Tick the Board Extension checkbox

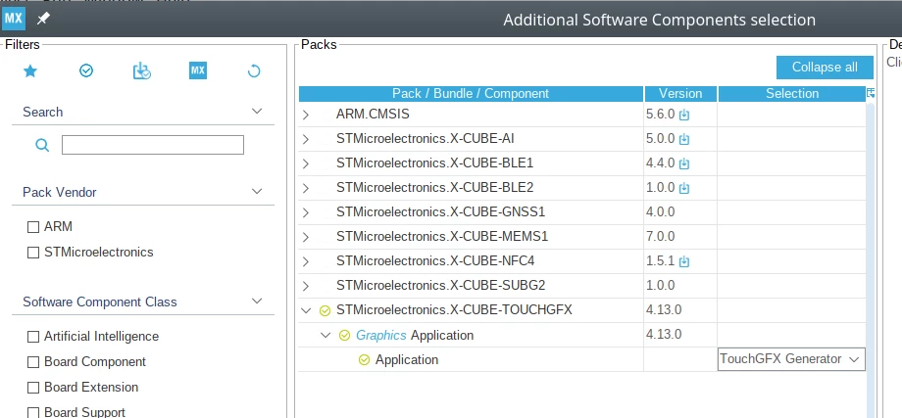(x=33, y=388)
